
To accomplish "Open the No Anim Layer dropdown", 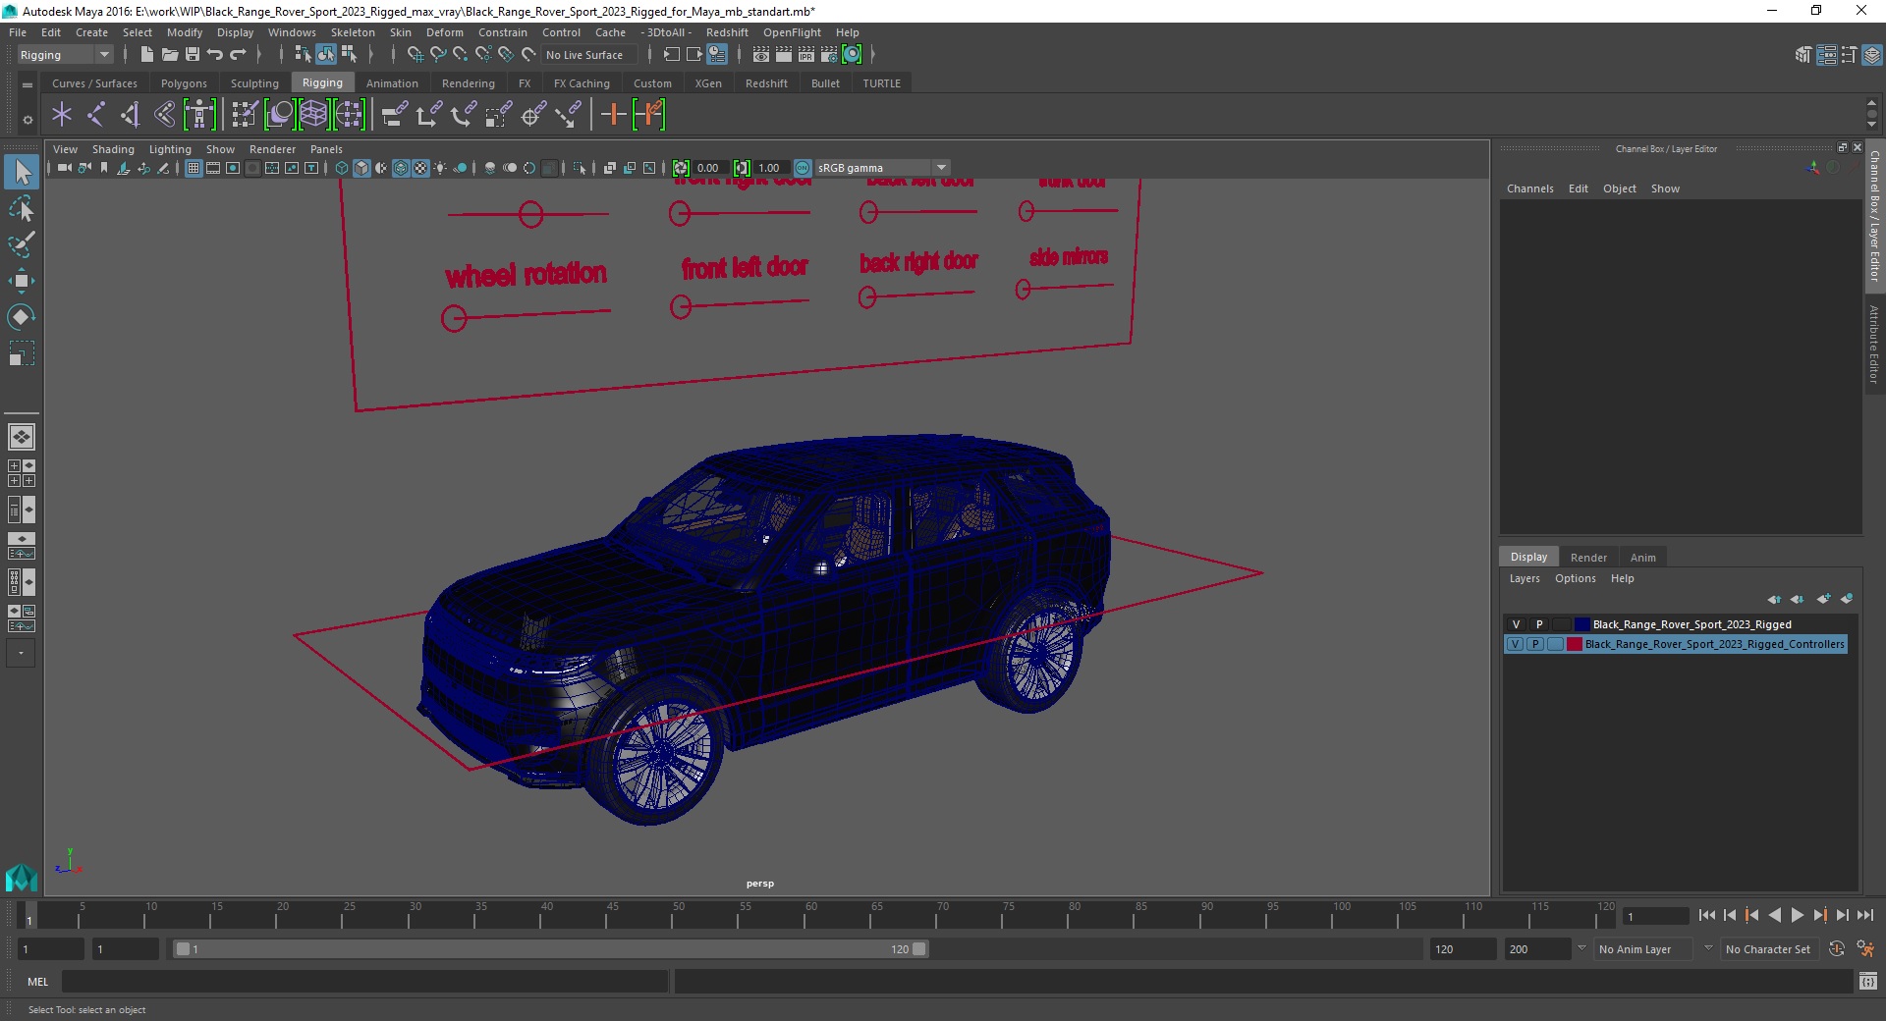I will click(1645, 949).
